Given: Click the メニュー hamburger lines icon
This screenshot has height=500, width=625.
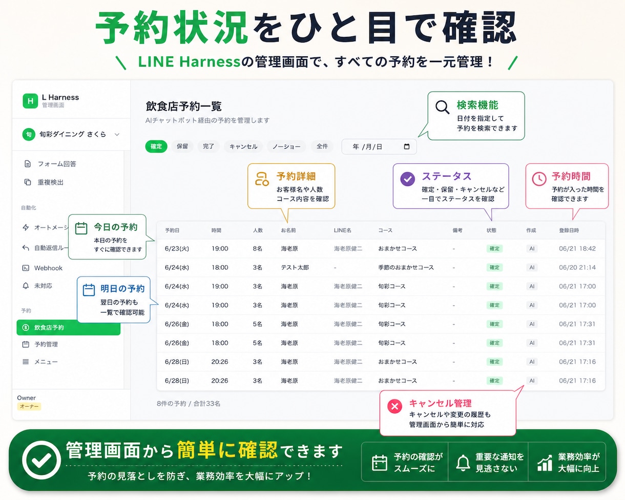Looking at the screenshot, I should (26, 362).
